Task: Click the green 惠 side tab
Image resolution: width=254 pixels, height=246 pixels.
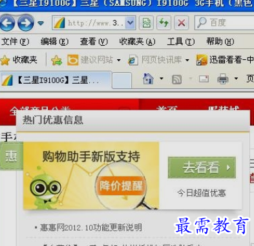Action: pyautogui.click(x=11, y=156)
